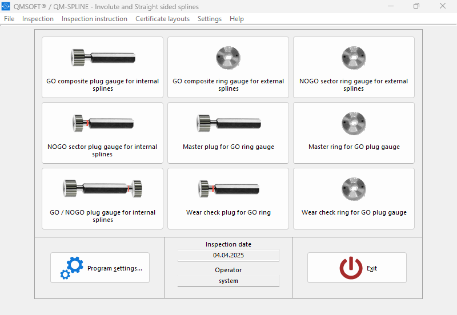Screen dimensions: 457x315
Task: Open the Inspection instruction menu
Action: point(94,19)
